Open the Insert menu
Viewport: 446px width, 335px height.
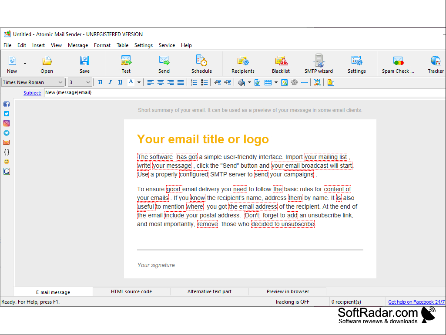pyautogui.click(x=38, y=45)
